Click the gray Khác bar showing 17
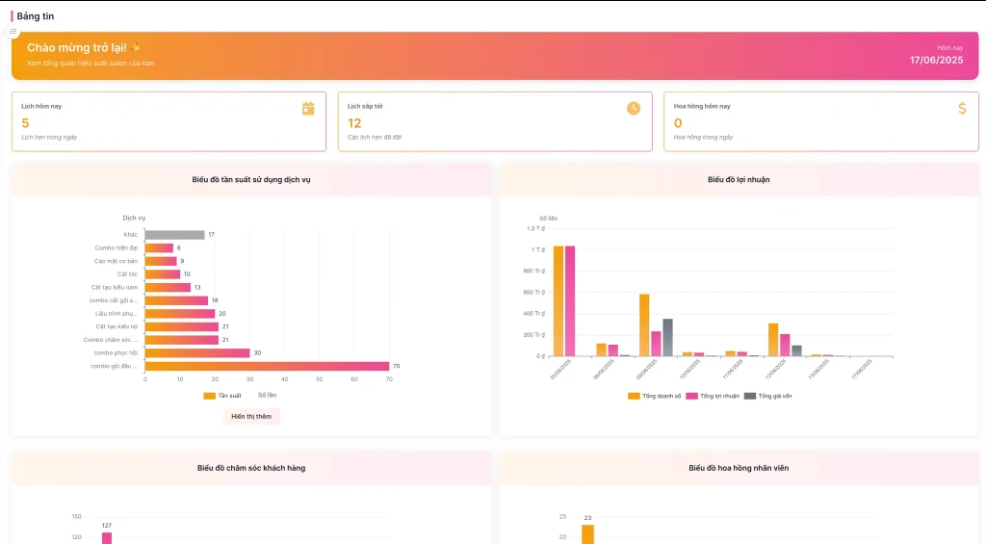The image size is (986, 544). tap(174, 235)
